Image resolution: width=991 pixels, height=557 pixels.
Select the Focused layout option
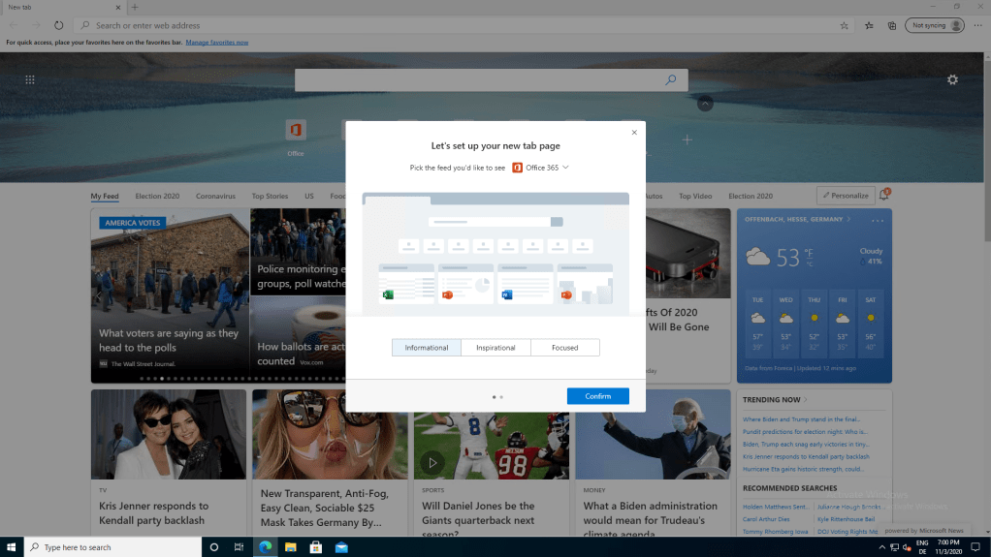pos(565,348)
